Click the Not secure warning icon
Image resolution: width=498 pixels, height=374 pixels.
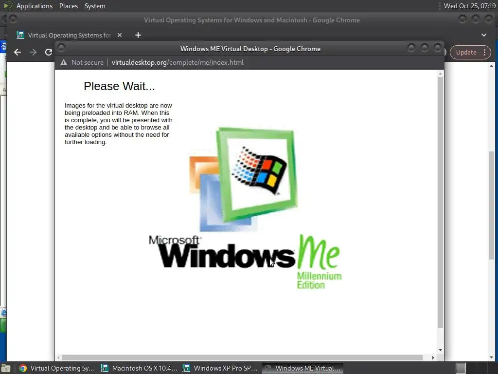[64, 62]
